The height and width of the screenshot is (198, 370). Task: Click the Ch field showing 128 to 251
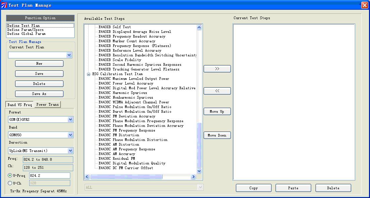click(x=48, y=168)
